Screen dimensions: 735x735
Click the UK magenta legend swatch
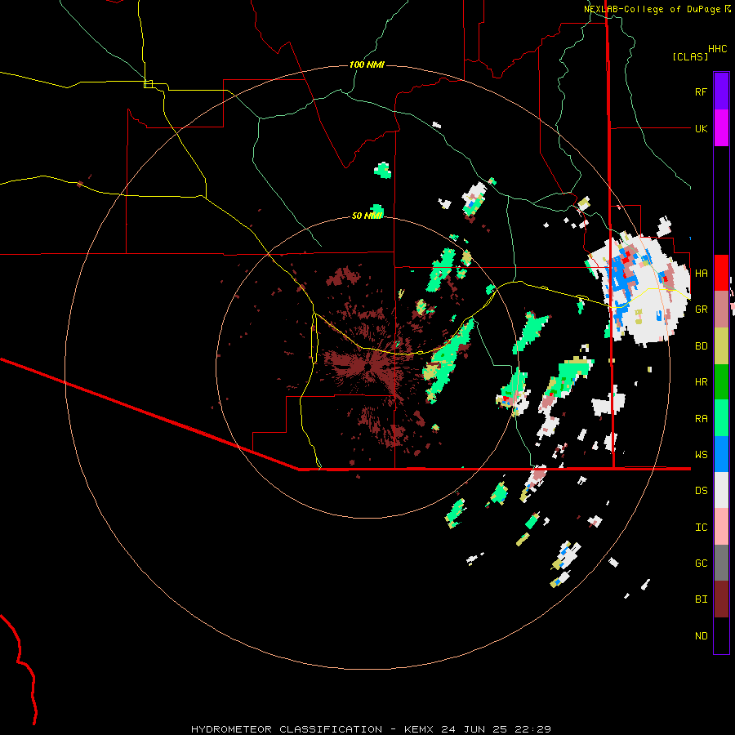[x=721, y=128]
